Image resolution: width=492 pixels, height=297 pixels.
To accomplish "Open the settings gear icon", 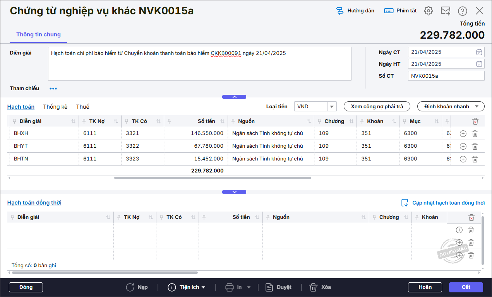I will [428, 11].
